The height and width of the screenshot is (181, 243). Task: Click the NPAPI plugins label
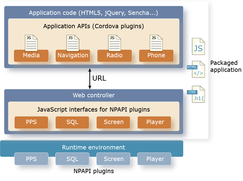[x=93, y=171]
